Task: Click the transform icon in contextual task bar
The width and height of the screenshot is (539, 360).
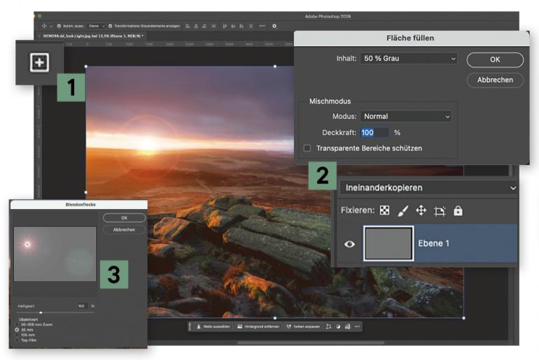Action: (x=328, y=326)
